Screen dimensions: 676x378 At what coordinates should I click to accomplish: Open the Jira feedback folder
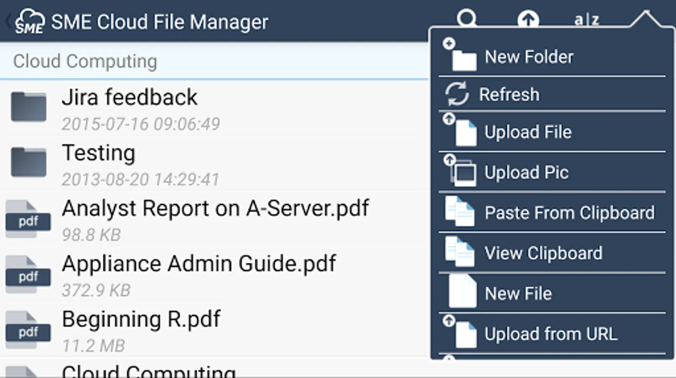(129, 98)
